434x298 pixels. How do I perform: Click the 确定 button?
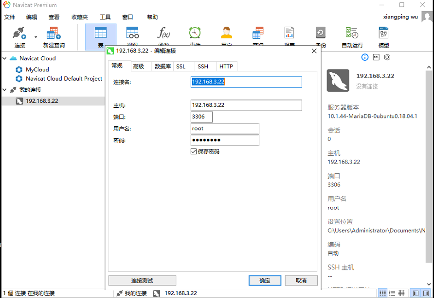(x=265, y=281)
